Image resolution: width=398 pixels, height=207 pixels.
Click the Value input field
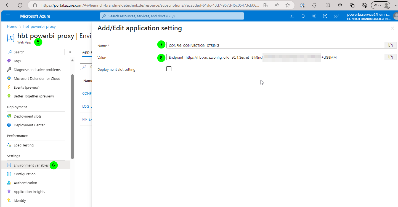[275, 57]
